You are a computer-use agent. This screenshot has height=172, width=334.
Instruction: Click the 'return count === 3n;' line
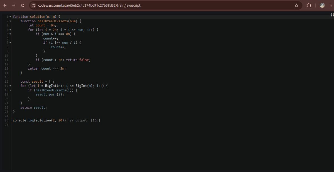(x=47, y=68)
